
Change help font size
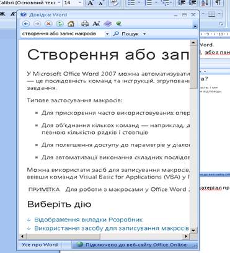click(96, 24)
